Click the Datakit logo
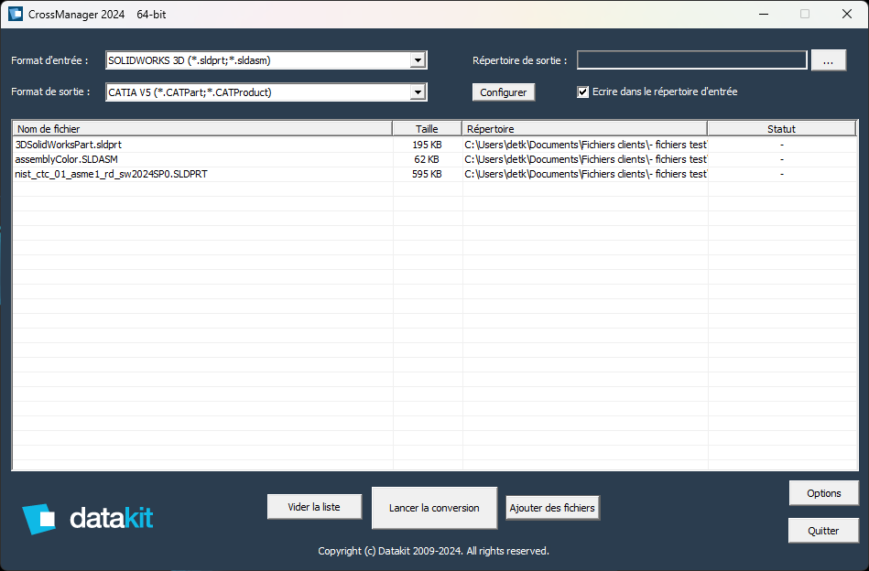 tap(88, 519)
